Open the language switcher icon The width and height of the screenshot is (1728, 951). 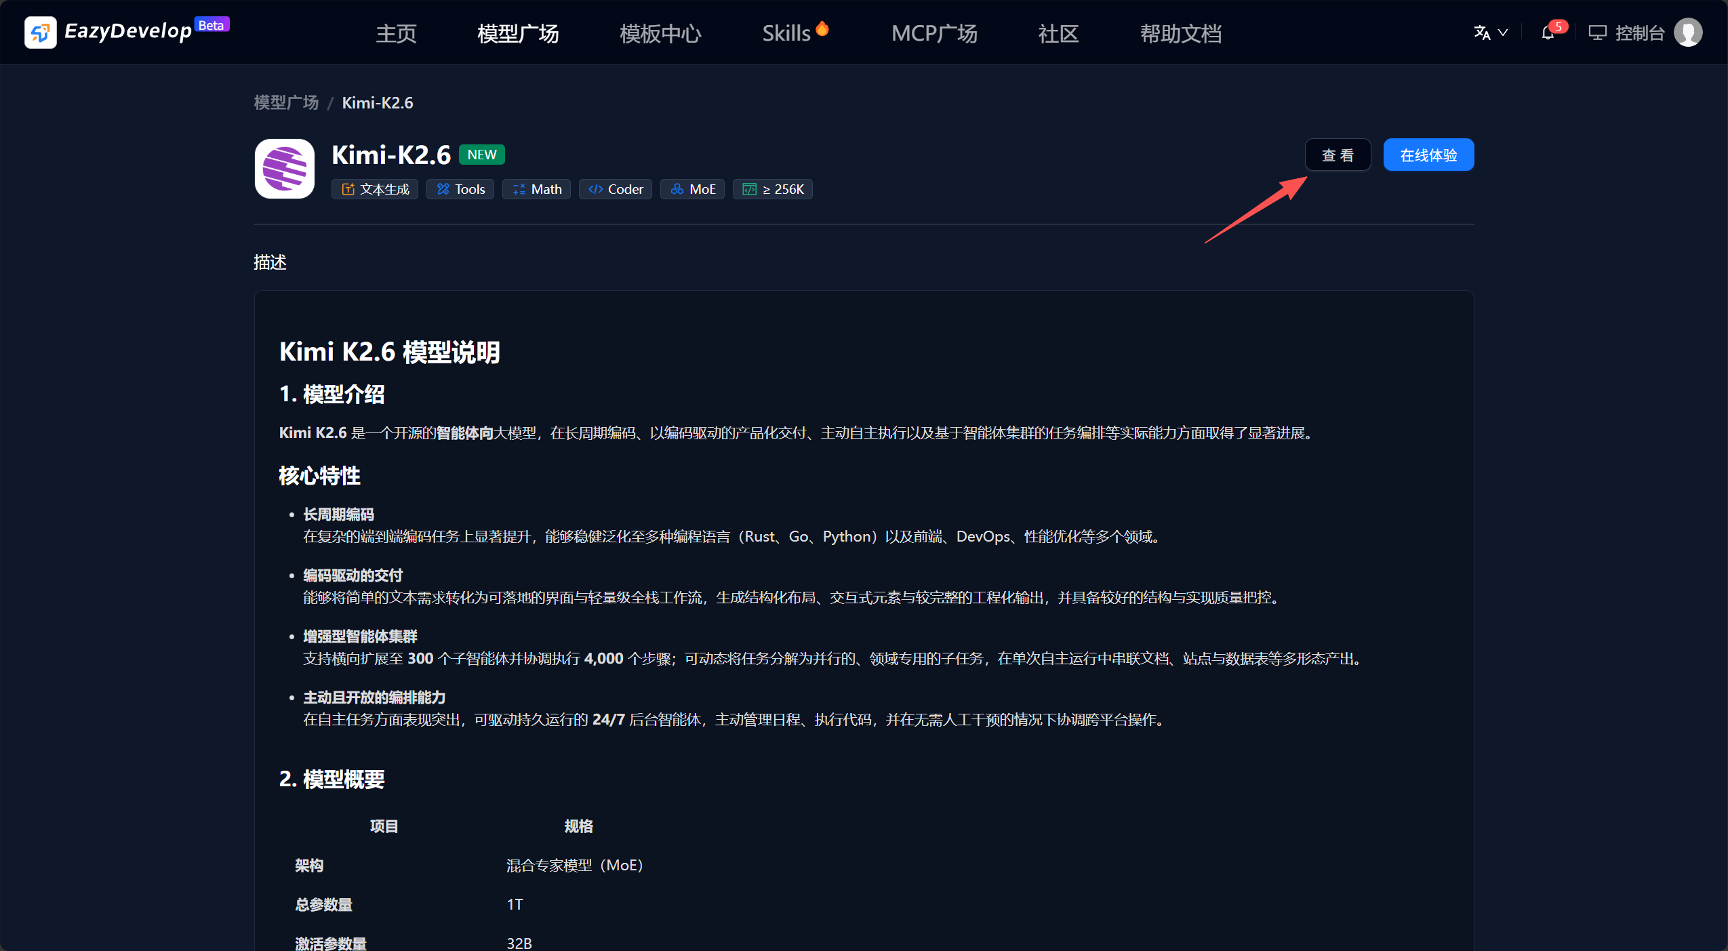pos(1482,33)
